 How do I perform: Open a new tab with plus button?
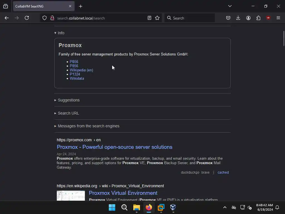coord(80,6)
